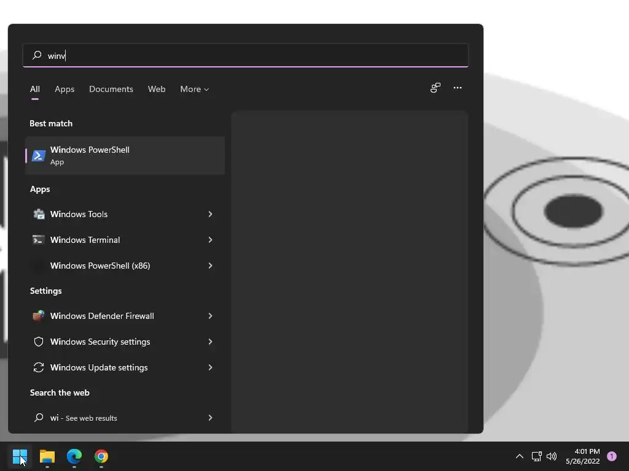Expand the 'wi' web results arrow
The height and width of the screenshot is (471, 629).
point(210,418)
